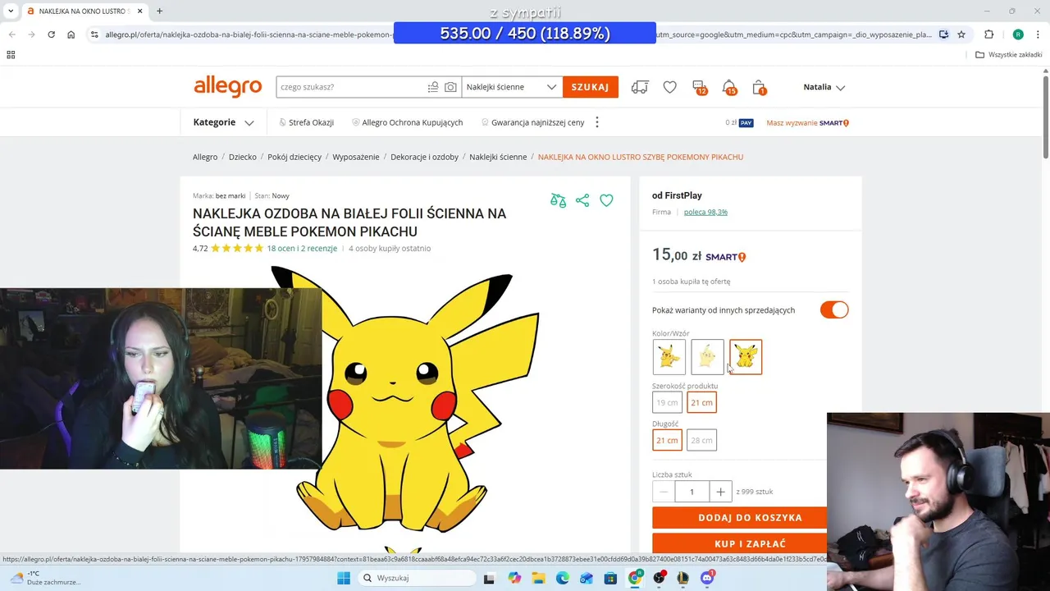
Task: Open Wszystkie zakładki bookmarks folder
Action: click(x=1009, y=55)
